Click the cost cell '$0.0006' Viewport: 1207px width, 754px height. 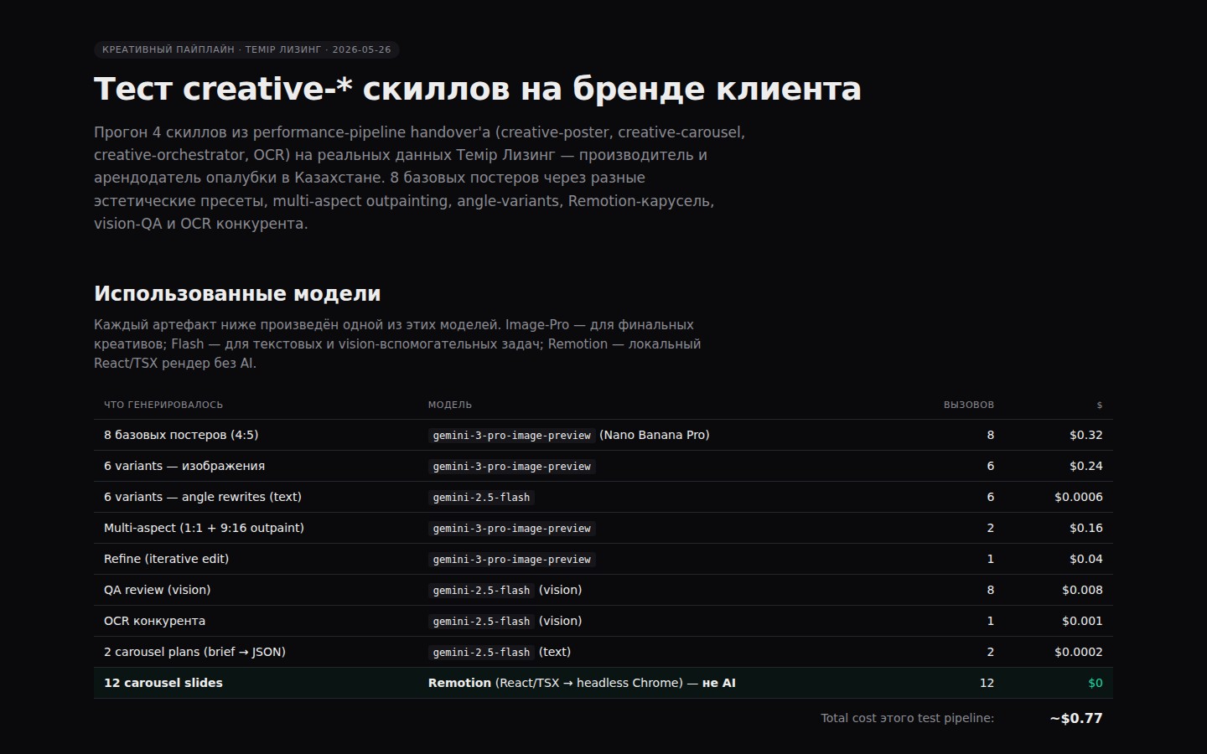click(1079, 497)
